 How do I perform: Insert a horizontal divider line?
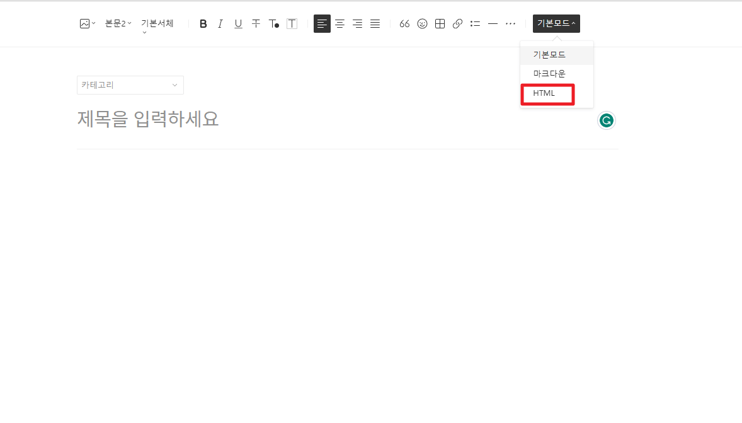click(493, 23)
